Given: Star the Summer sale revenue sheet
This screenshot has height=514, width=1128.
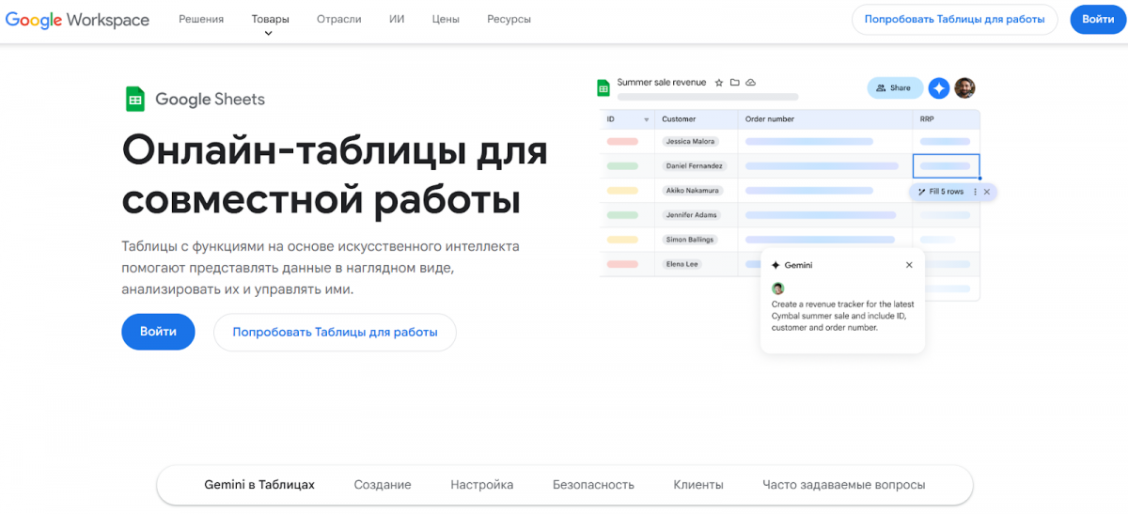Looking at the screenshot, I should [x=719, y=83].
